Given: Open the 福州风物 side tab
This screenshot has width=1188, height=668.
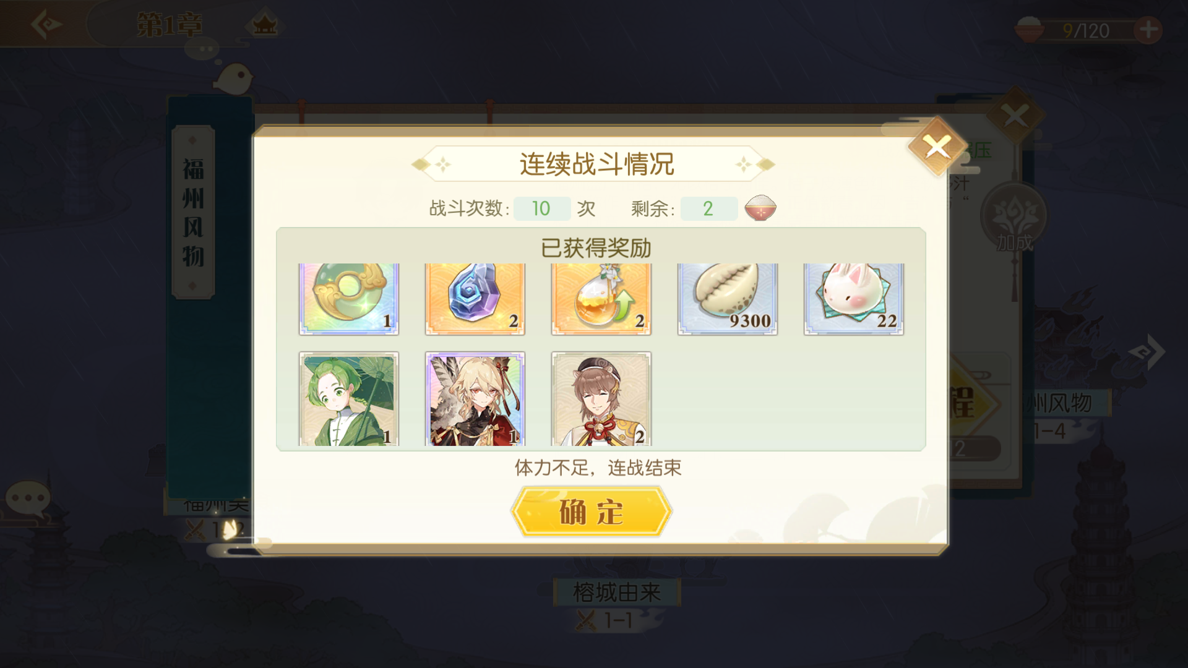Looking at the screenshot, I should [193, 212].
